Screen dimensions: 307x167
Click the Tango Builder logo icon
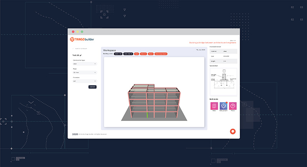[x=72, y=40]
